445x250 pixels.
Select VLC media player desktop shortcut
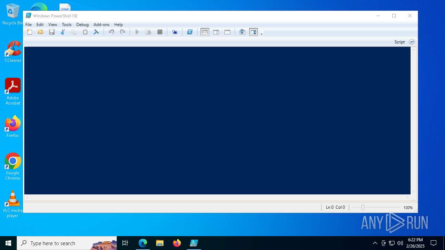point(13,204)
